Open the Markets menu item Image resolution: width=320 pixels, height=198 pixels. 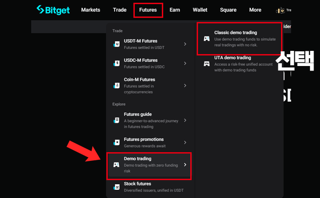click(91, 10)
